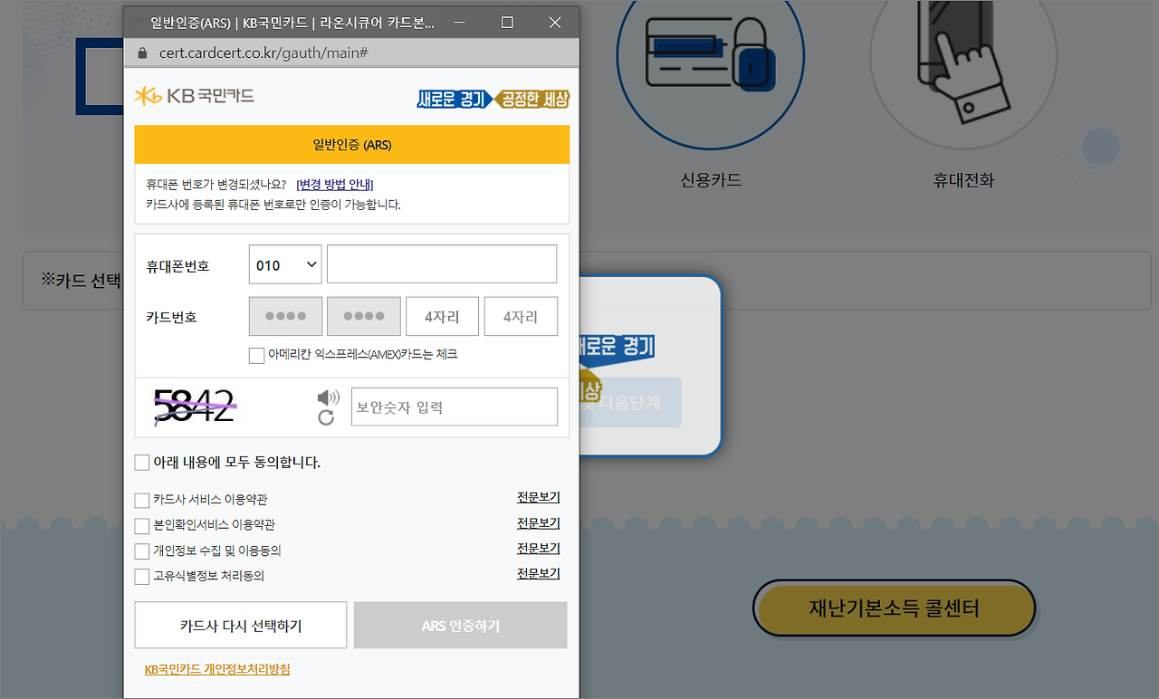1159x699 pixels.
Task: Click the 새로운 경기 공정한 세상 banner
Action: [493, 99]
